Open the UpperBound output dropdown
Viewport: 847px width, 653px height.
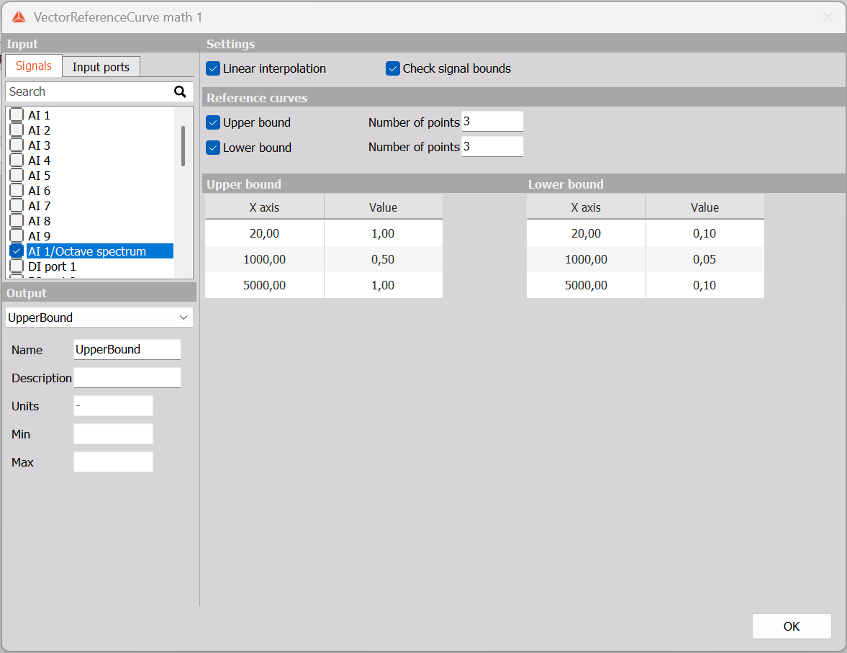(x=99, y=318)
